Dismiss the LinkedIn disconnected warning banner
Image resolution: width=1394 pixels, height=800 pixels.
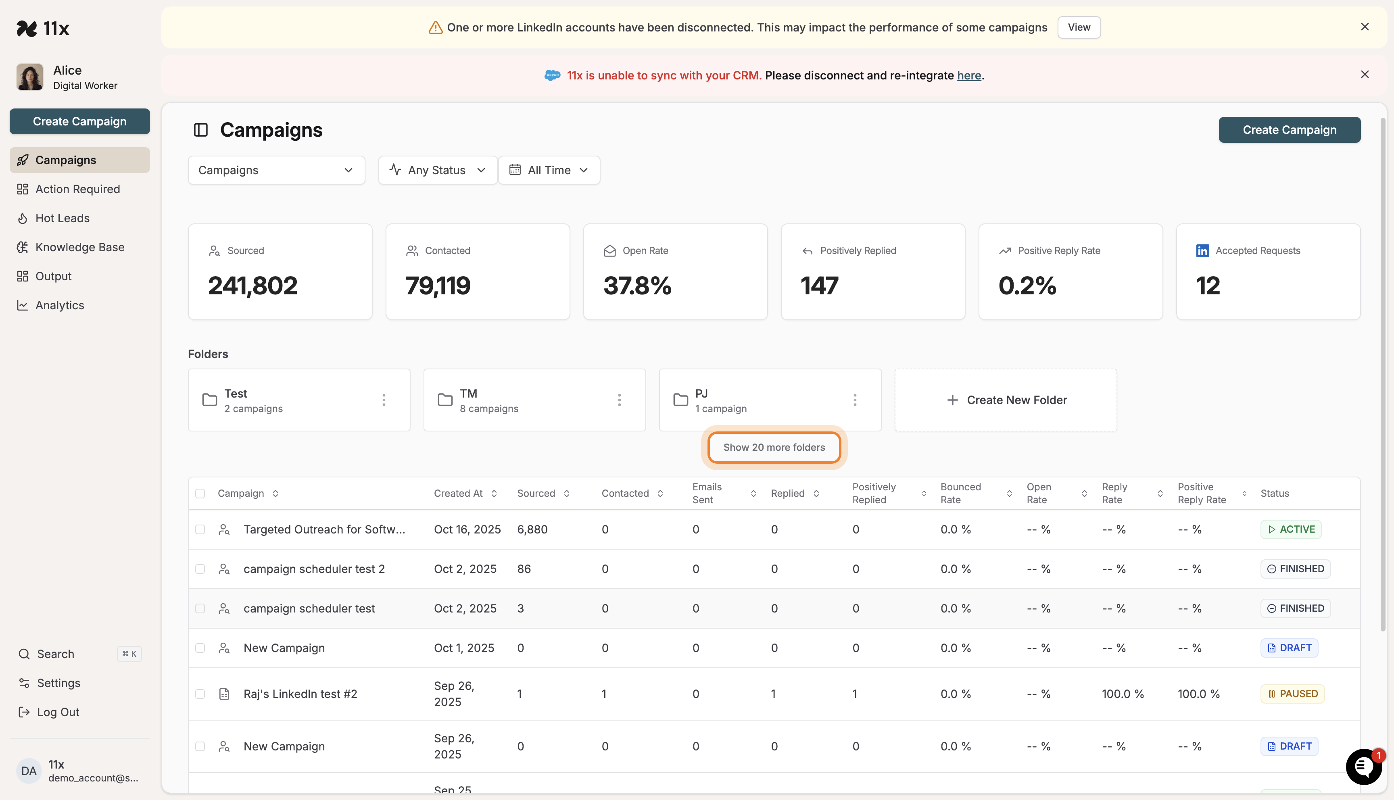(x=1364, y=27)
